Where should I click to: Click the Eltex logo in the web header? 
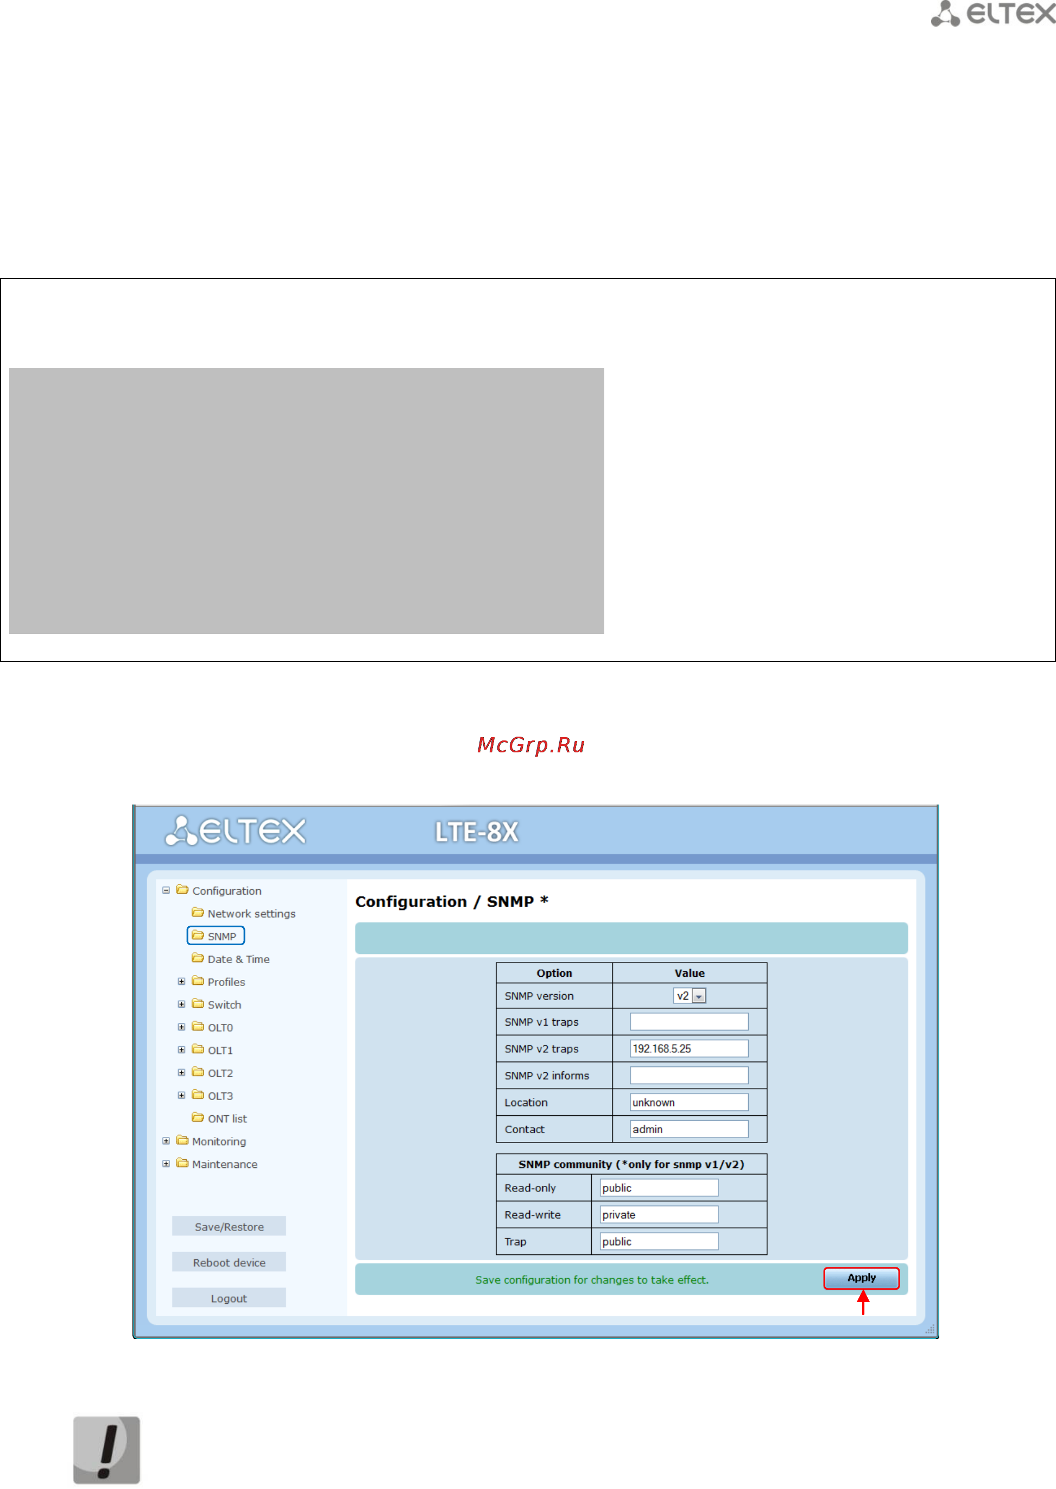pos(235,831)
